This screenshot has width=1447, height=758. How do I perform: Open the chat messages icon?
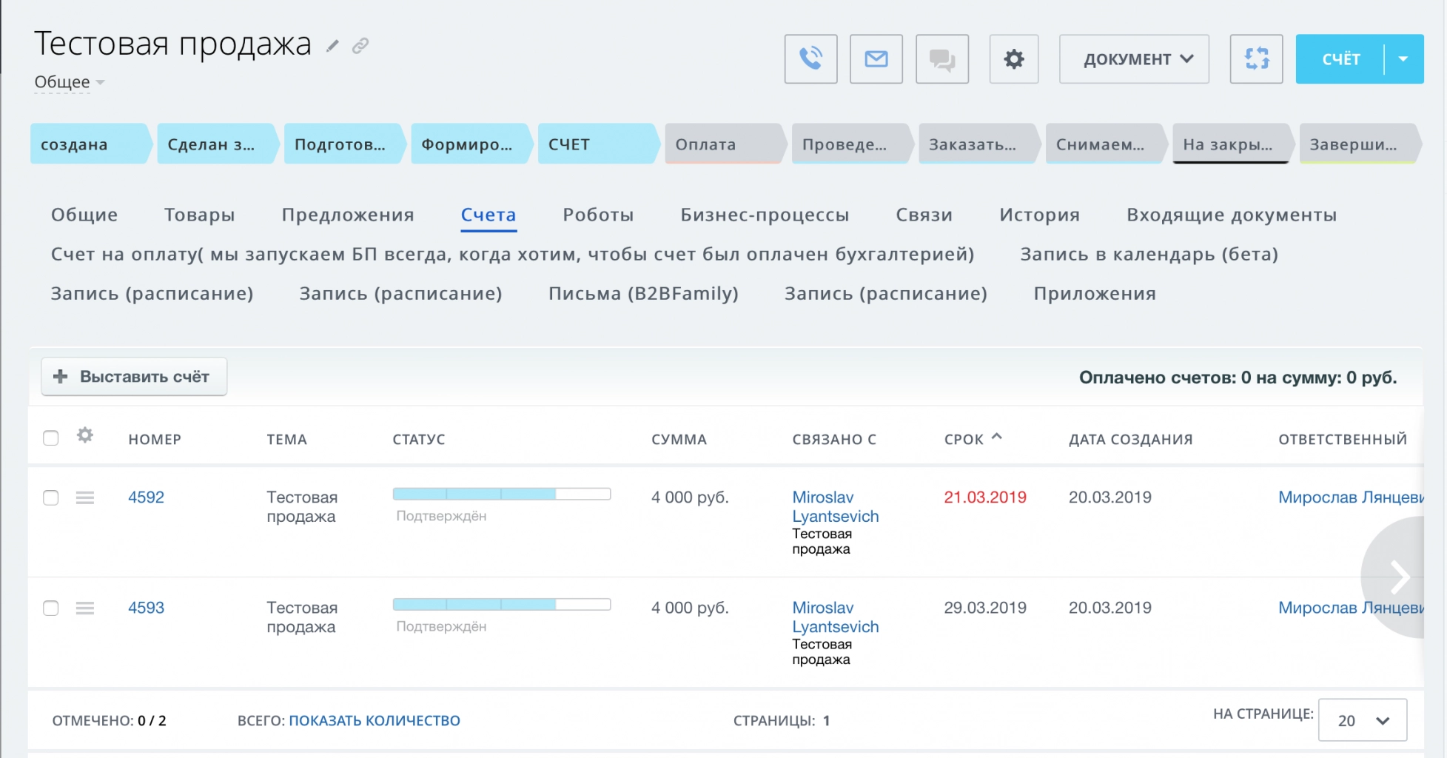[942, 59]
